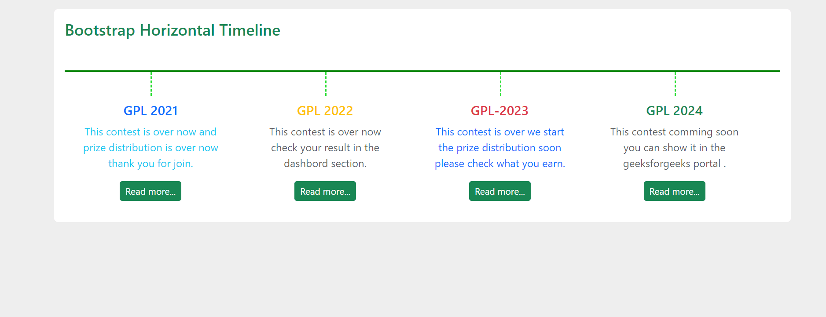
Task: Click dashed timeline marker above GPL 2022
Action: coord(326,84)
